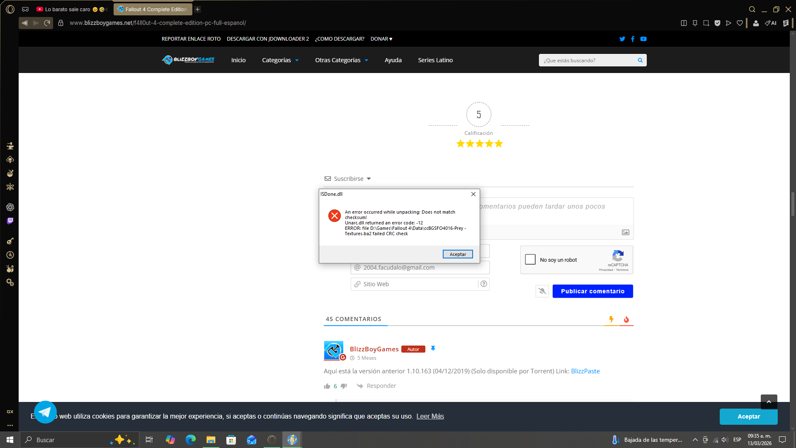This screenshot has height=448, width=796.
Task: Check the No soy un robot checkbox
Action: pyautogui.click(x=530, y=260)
